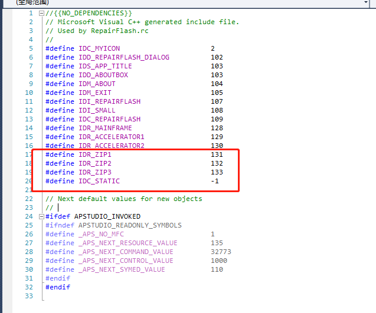Select IDI_REPAIRFLASH identifier
Viewport: 376px width, 313px height.
pos(110,102)
